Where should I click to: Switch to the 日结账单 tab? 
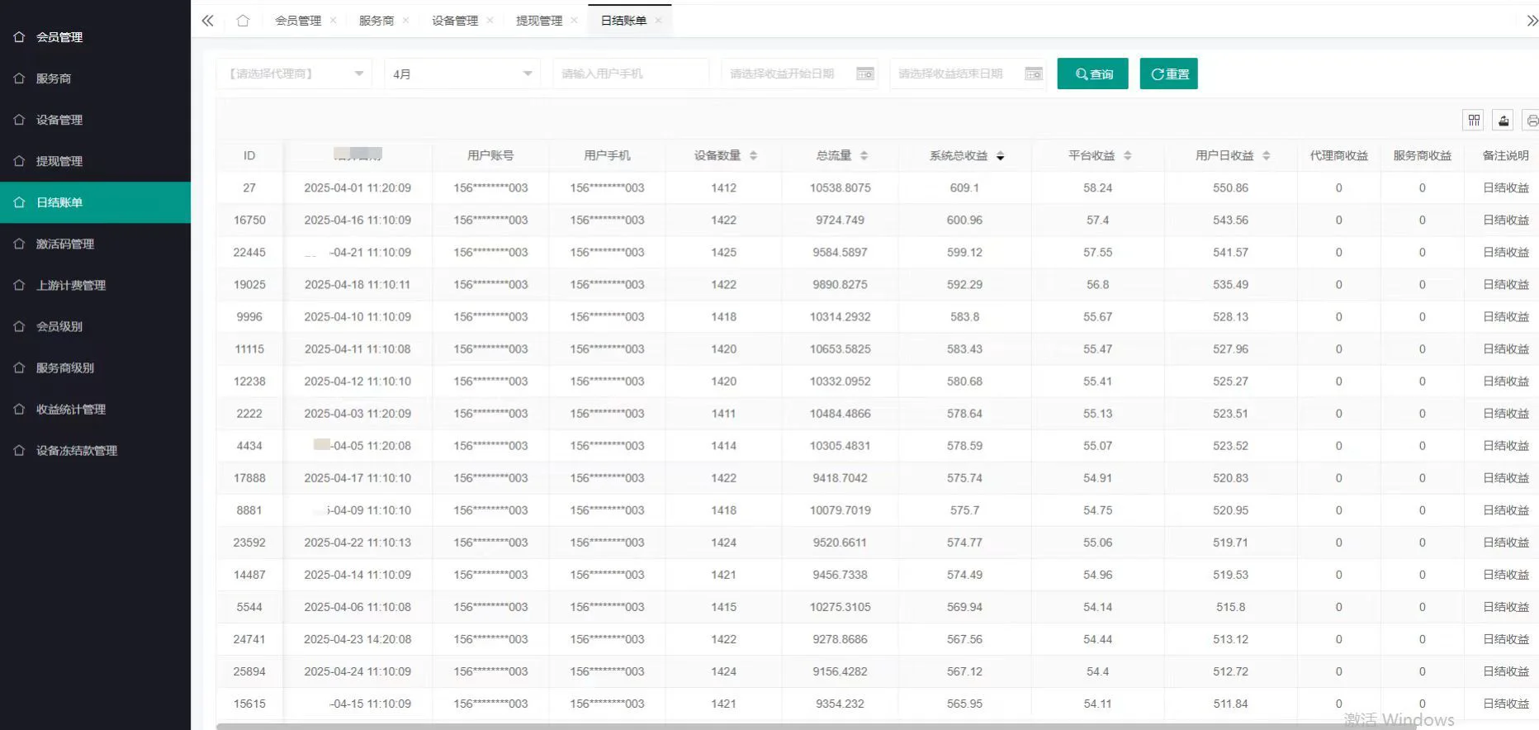click(x=623, y=21)
